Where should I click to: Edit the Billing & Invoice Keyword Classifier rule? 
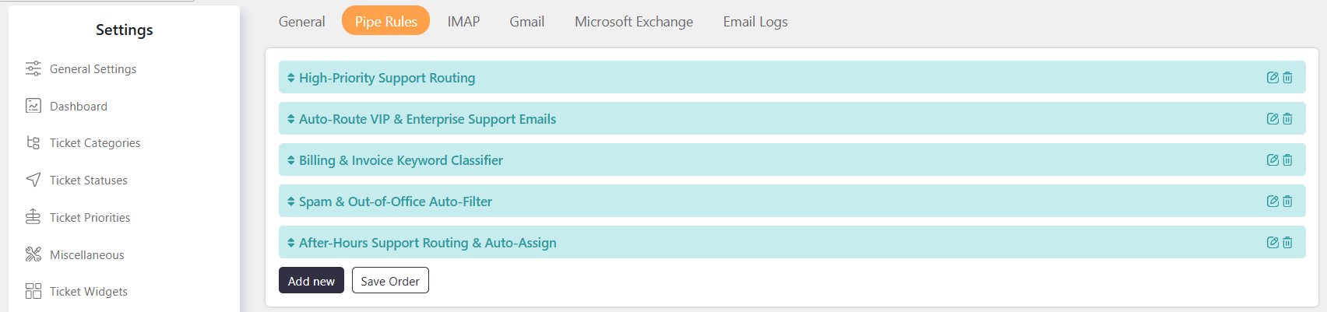(1272, 160)
